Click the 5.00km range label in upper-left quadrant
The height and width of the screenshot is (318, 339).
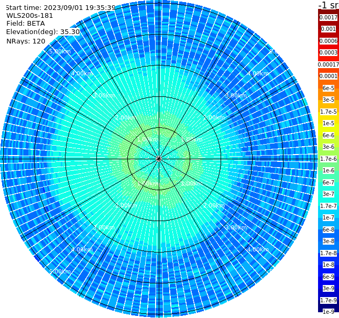tap(60, 51)
